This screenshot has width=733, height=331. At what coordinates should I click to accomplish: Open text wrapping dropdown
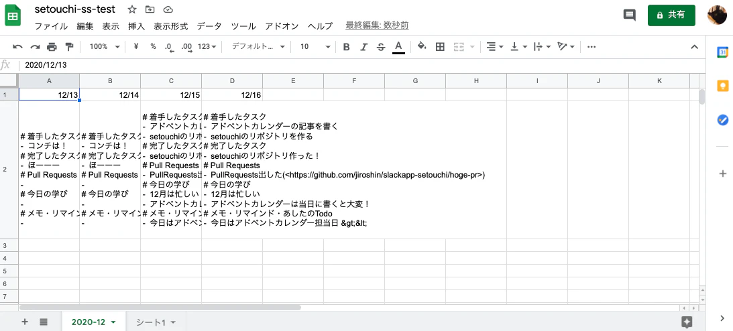(x=543, y=47)
